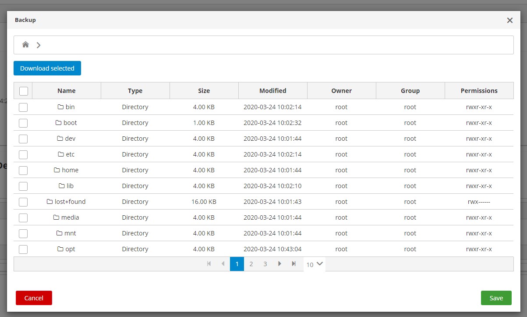527x317 pixels.
Task: Go to the previous page arrow
Action: 223,264
